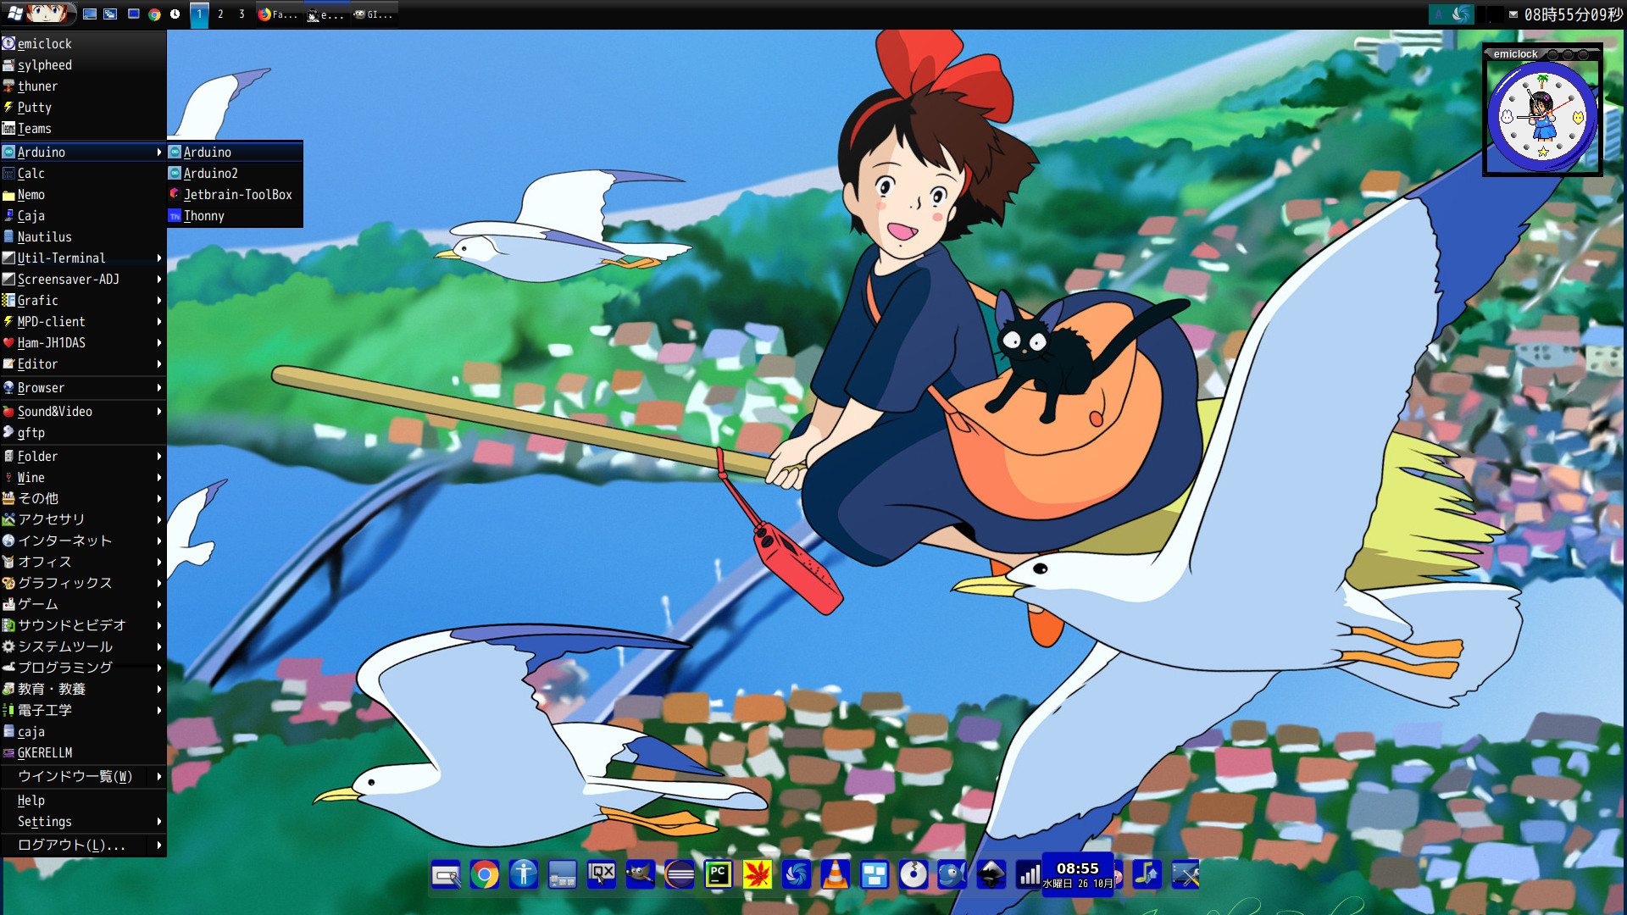Switch to workspace 3
The width and height of the screenshot is (1627, 915).
coord(242,14)
